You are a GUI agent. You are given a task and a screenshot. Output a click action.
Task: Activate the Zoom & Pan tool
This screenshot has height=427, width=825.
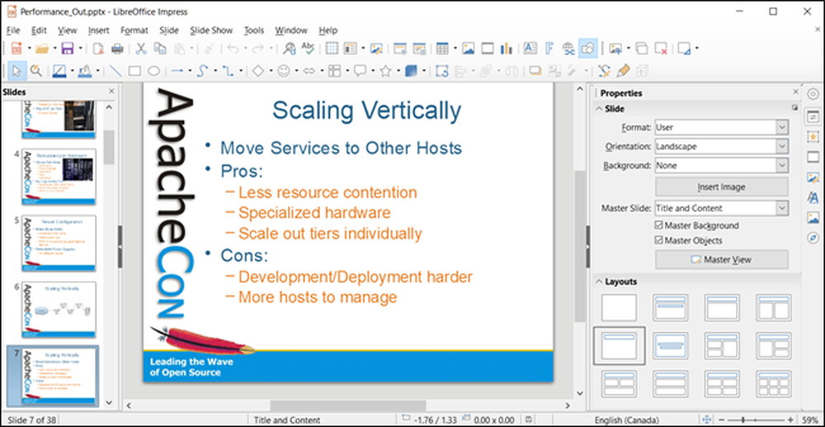pyautogui.click(x=35, y=71)
